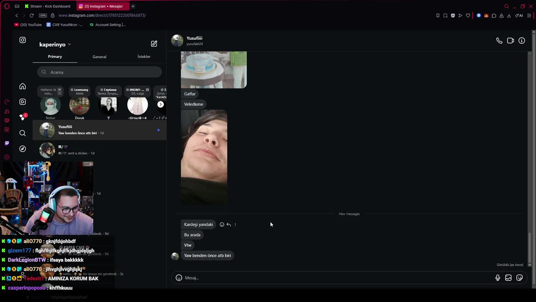This screenshot has height=302, width=536.
Task: Open conversation info icon
Action: [522, 41]
